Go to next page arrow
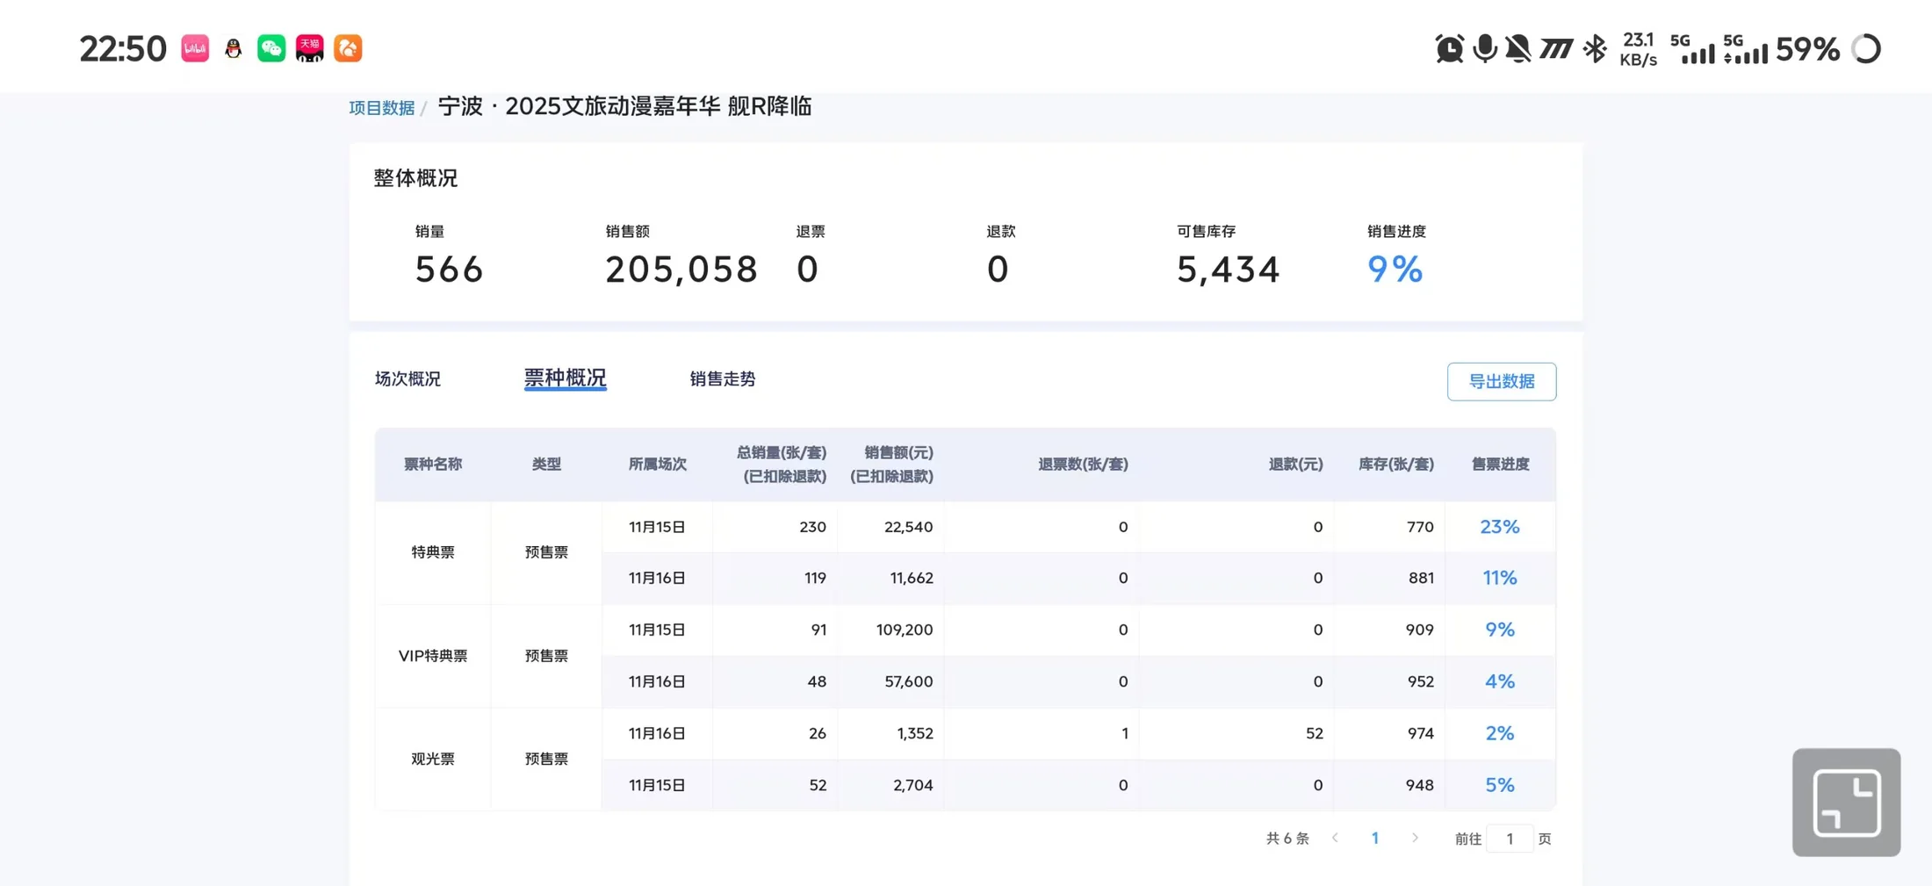Screen dimensions: 1932x886 pos(1415,838)
